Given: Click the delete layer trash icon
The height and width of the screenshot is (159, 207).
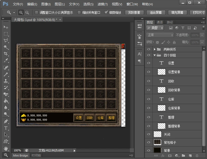Looking at the screenshot, I should (x=197, y=155).
